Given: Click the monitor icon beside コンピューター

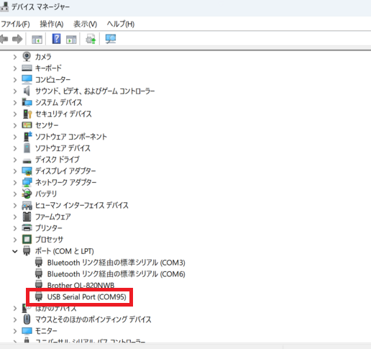Looking at the screenshot, I should [27, 79].
